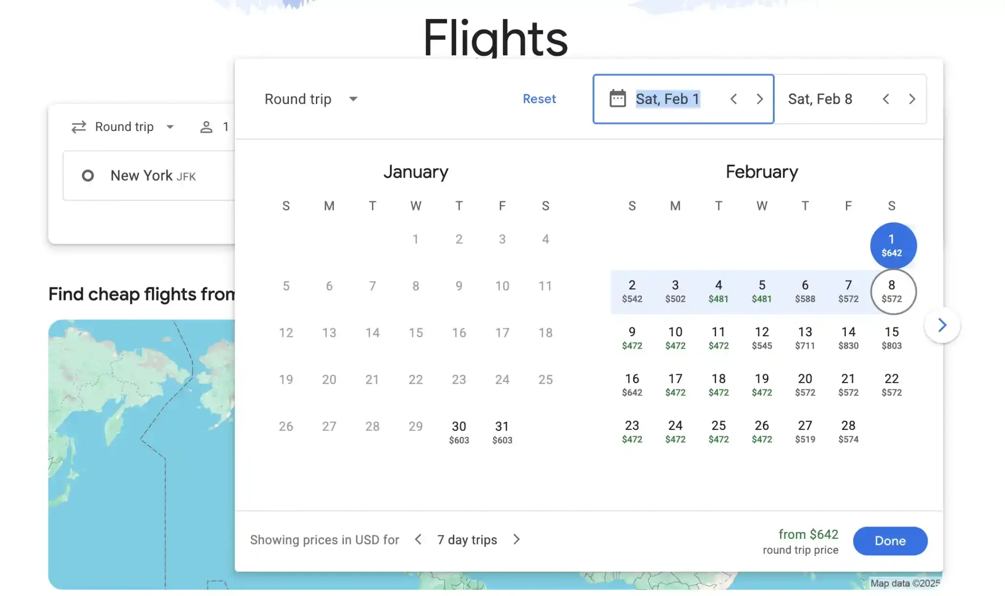Click the Sat, Feb 8 return field
This screenshot has width=1005, height=596.
(820, 99)
